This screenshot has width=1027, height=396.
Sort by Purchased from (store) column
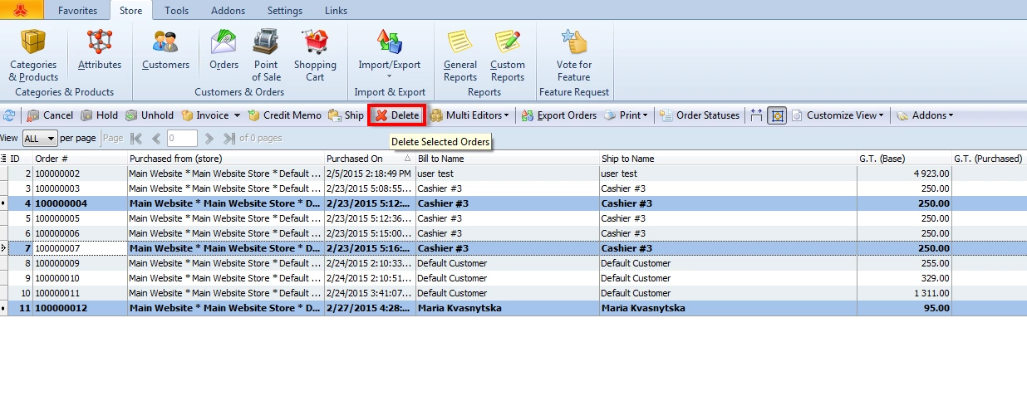click(226, 159)
